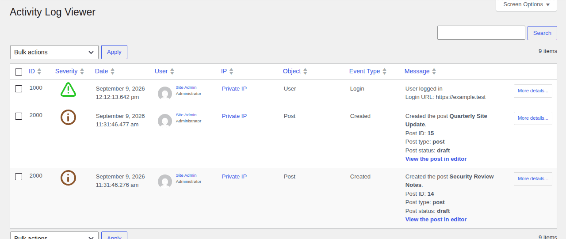The height and width of the screenshot is (239, 566).
Task: Sort table by IP column header
Action: coord(224,71)
